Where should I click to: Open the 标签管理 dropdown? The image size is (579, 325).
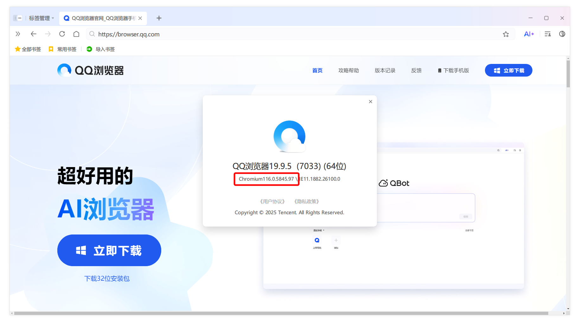click(41, 18)
